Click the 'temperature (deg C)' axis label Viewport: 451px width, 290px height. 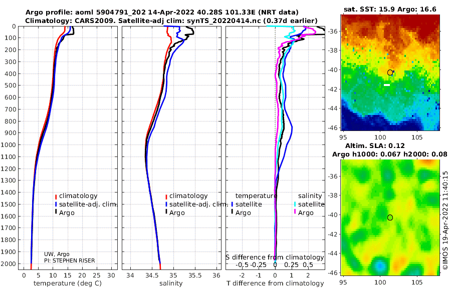68,283
